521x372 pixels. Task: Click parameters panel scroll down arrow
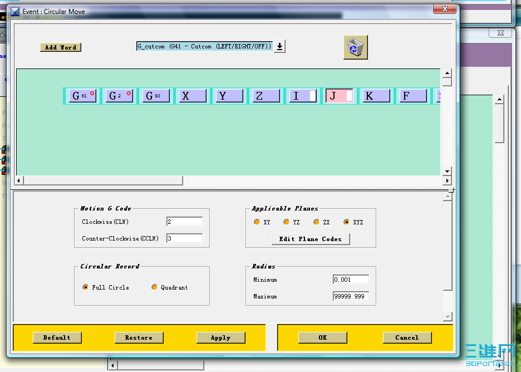(x=448, y=317)
